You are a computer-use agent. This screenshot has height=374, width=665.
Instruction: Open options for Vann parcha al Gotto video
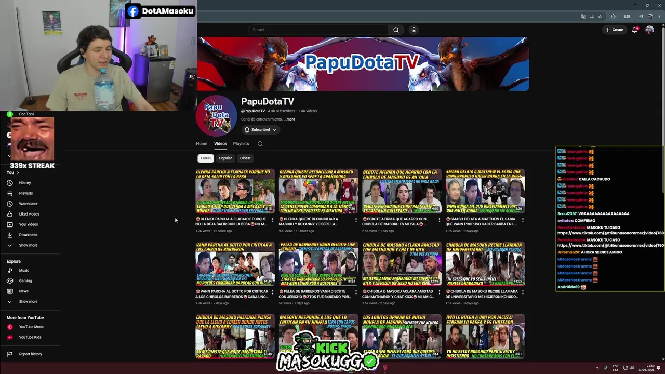273,292
